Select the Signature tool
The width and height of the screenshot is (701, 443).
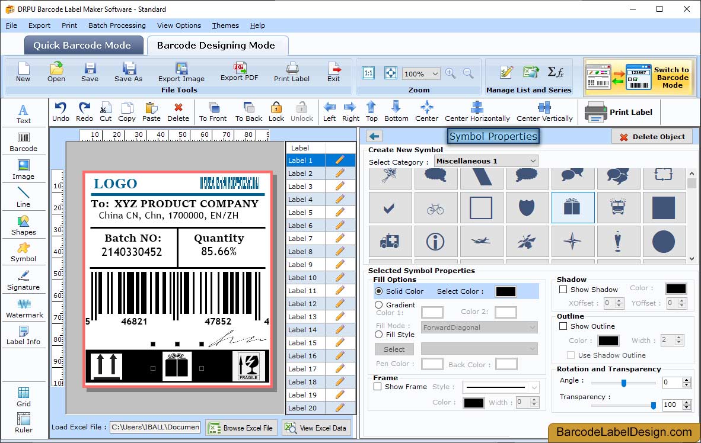[23, 281]
